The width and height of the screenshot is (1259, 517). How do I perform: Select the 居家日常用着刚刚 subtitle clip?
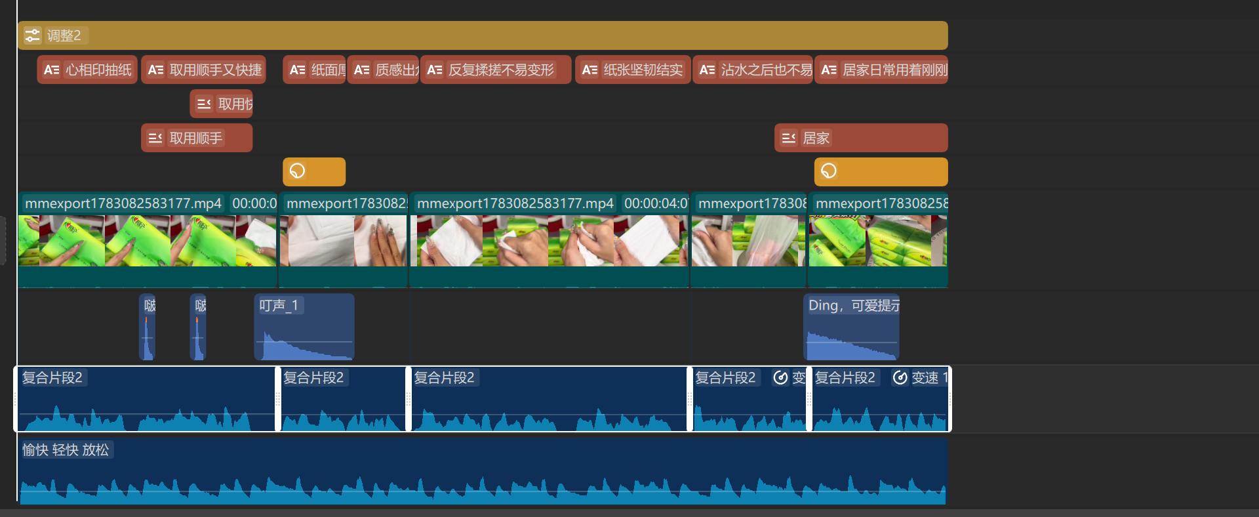coord(881,70)
